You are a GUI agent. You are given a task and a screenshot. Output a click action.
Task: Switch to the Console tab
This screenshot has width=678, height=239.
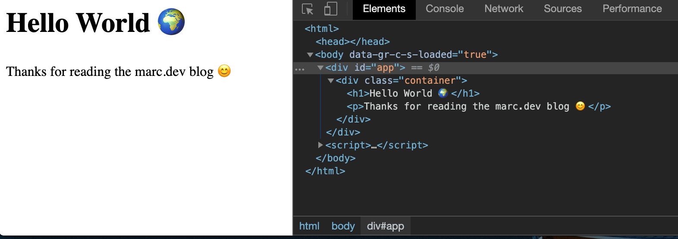[x=445, y=9]
